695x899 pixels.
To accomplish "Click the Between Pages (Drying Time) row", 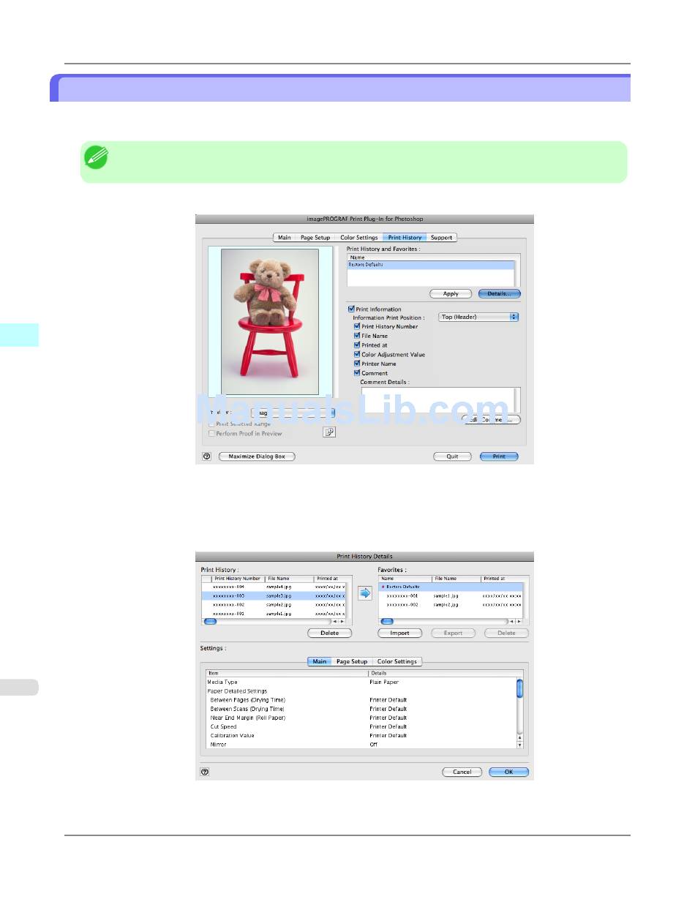I will click(x=361, y=700).
